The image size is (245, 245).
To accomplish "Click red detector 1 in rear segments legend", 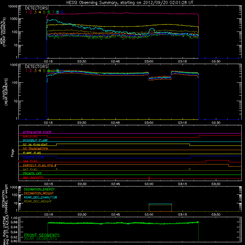I will pyautogui.click(x=26, y=71).
